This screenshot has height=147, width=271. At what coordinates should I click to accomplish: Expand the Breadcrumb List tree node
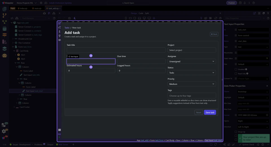pos(13,39)
